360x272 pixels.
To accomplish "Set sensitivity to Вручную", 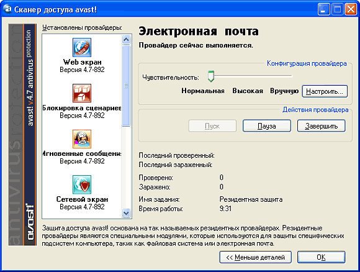I will (x=284, y=91).
